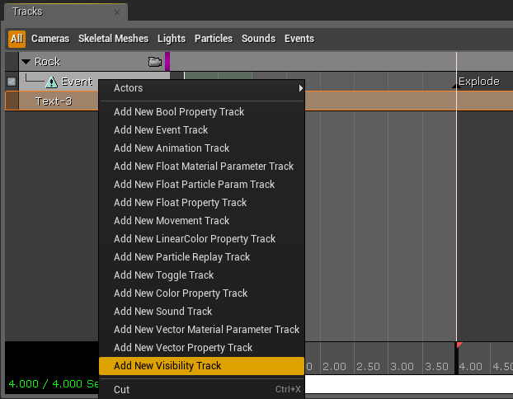Screen dimensions: 513x399
Task: Open the Actors menu entry
Action: 202,88
